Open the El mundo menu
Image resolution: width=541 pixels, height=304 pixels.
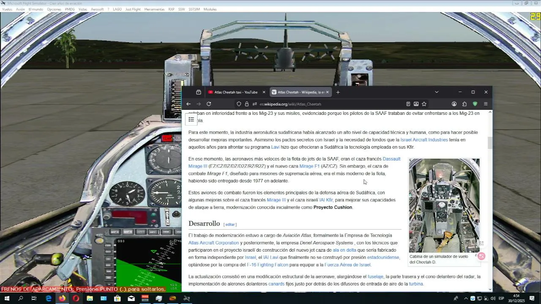36,9
